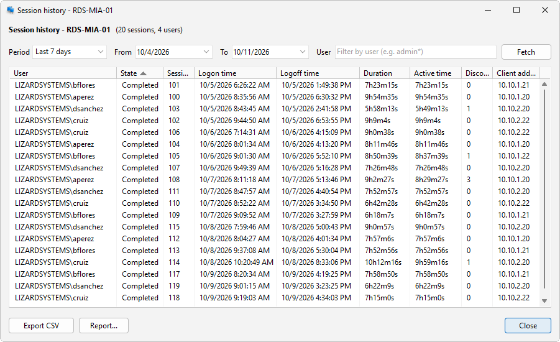Sort by Client address column header
The image size is (560, 342).
(x=516, y=73)
